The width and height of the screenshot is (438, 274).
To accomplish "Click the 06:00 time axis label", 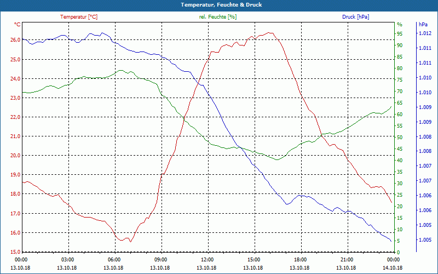I will tap(114, 259).
